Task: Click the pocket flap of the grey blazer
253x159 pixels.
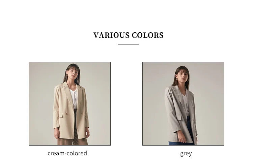Action: 179,118
